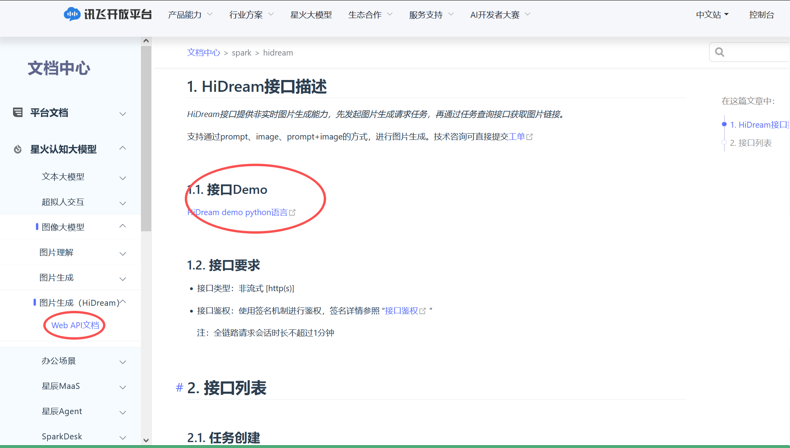Open the 控制台 menu item

[762, 15]
